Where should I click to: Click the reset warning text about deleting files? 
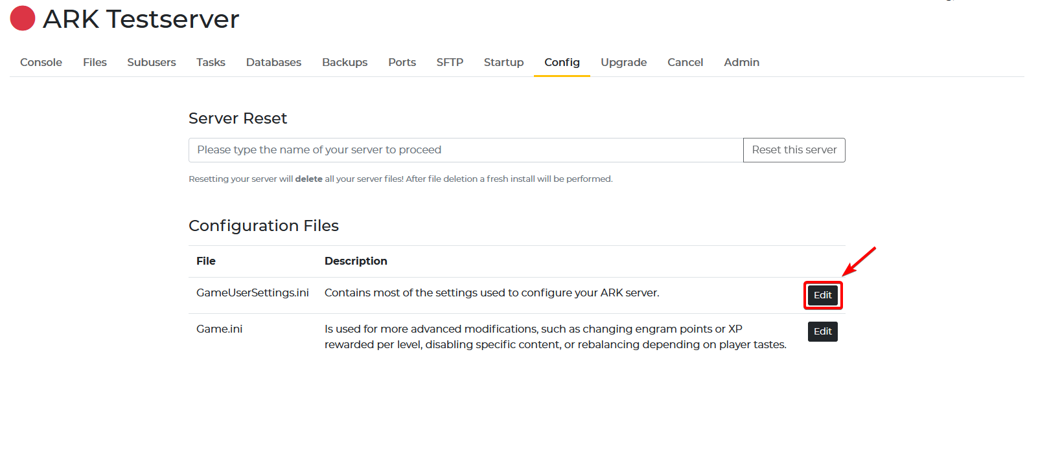[400, 179]
